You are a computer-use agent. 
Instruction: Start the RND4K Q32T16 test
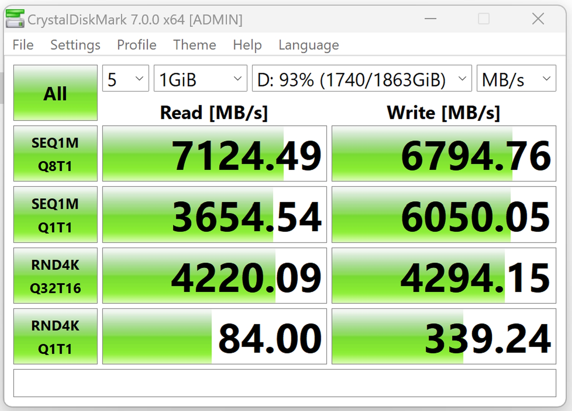tap(55, 275)
